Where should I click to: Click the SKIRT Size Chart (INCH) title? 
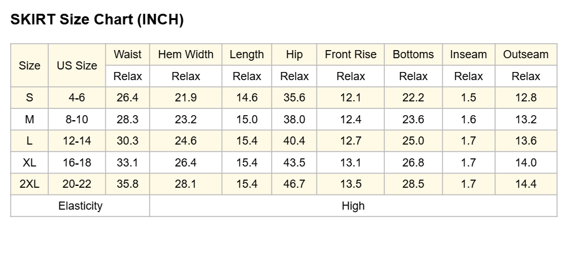(96, 19)
